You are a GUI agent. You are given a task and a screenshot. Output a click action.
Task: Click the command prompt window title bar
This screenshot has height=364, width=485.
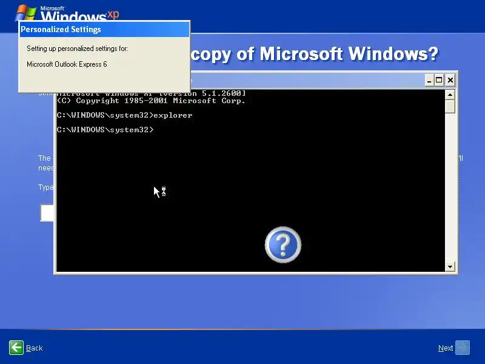pos(306,81)
